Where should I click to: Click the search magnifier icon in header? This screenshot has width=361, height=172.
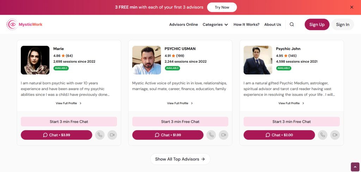292,25
